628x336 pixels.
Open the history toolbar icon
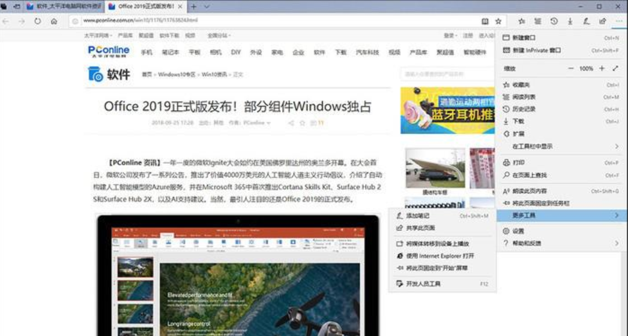click(554, 21)
